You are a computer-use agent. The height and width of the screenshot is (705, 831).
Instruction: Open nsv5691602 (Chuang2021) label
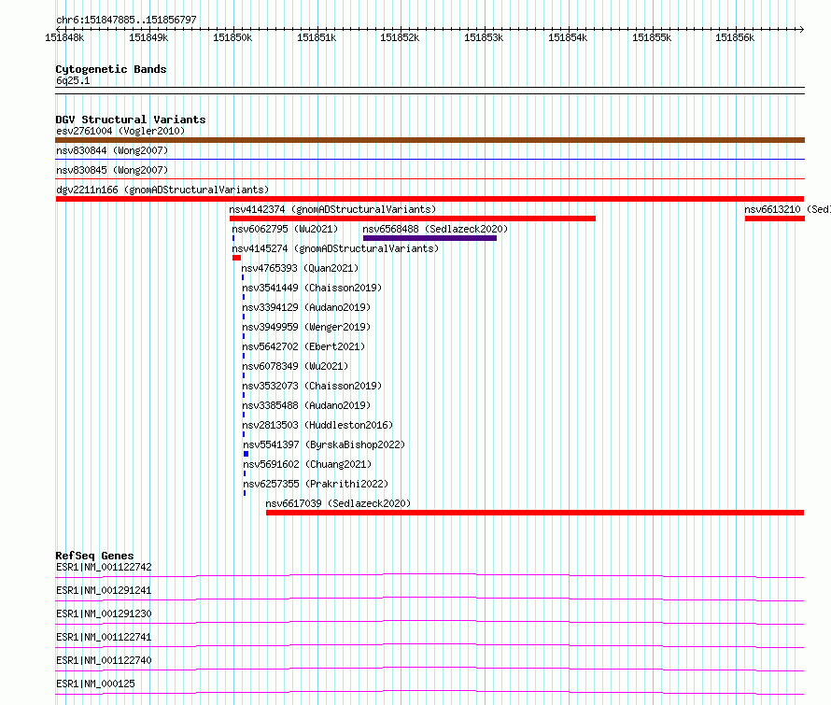(307, 464)
